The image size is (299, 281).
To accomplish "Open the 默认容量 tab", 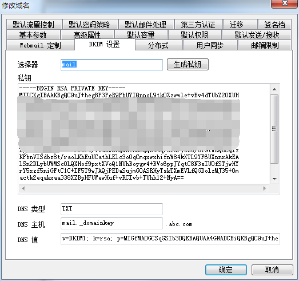I will [x=141, y=35].
